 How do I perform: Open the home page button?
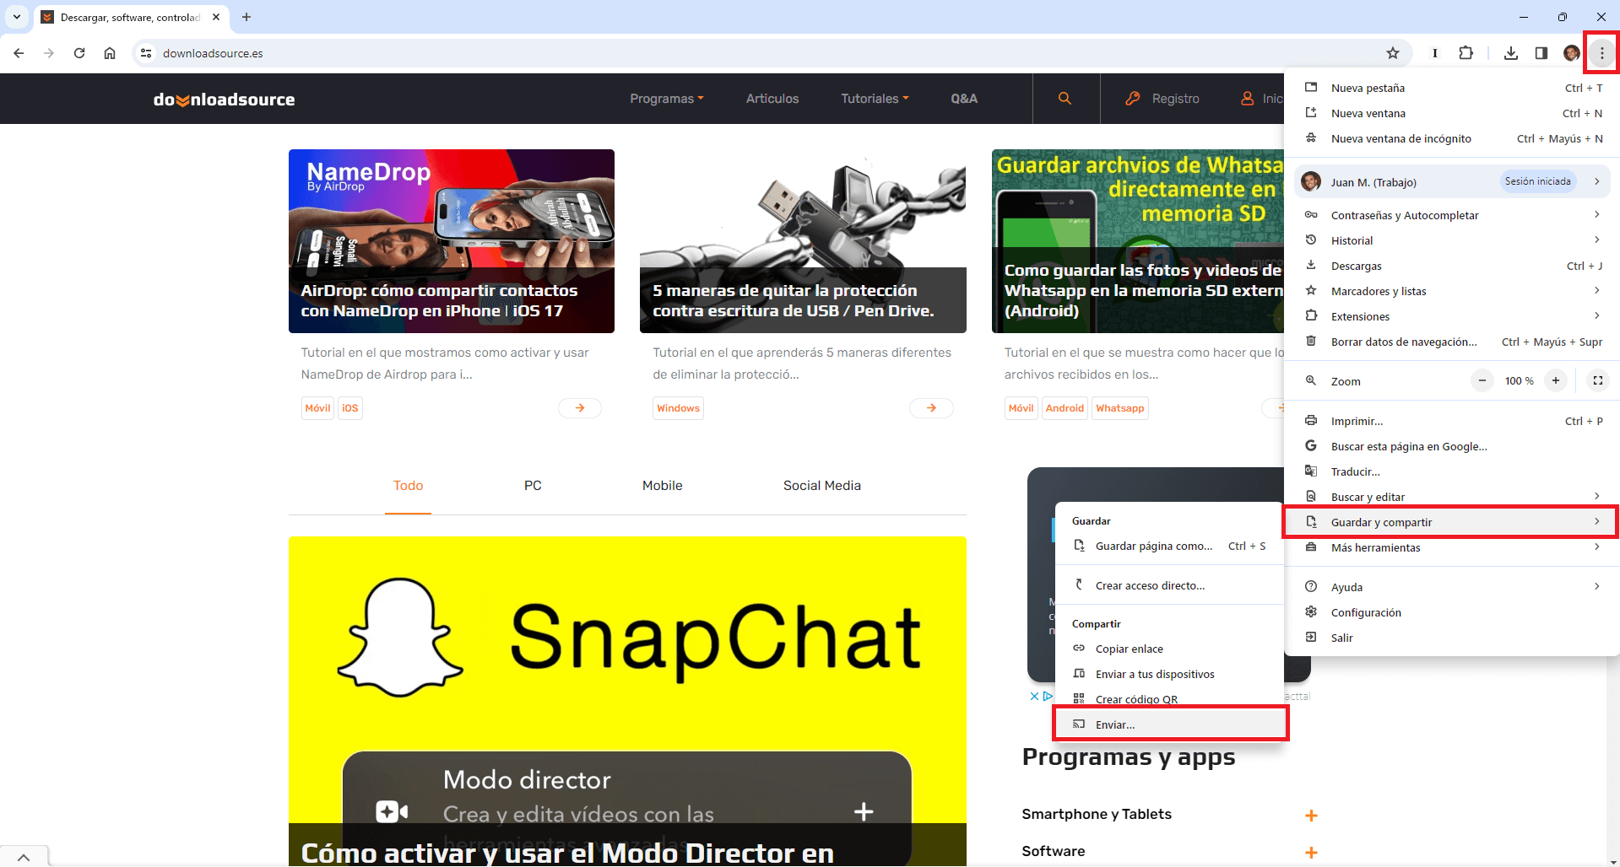tap(110, 53)
